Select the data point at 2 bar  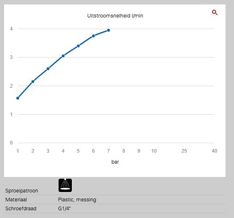(x=33, y=82)
